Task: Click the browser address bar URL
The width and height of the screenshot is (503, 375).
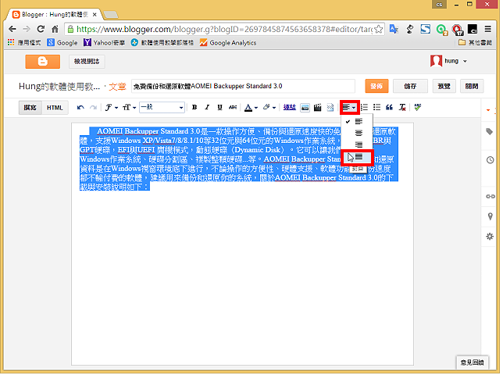Action: 224,29
